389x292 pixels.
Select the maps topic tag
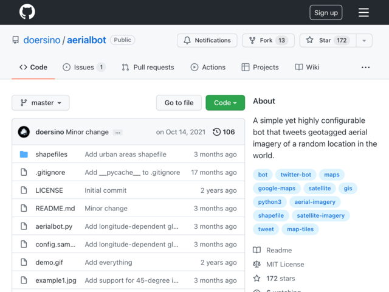tap(332, 175)
